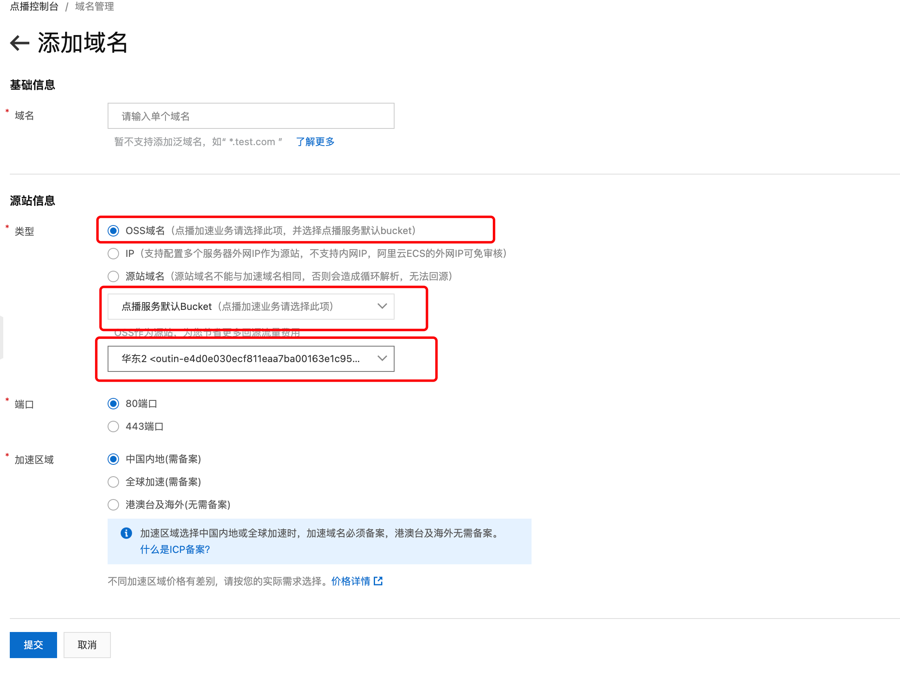
Task: Open the 了解更多 link
Action: point(315,142)
